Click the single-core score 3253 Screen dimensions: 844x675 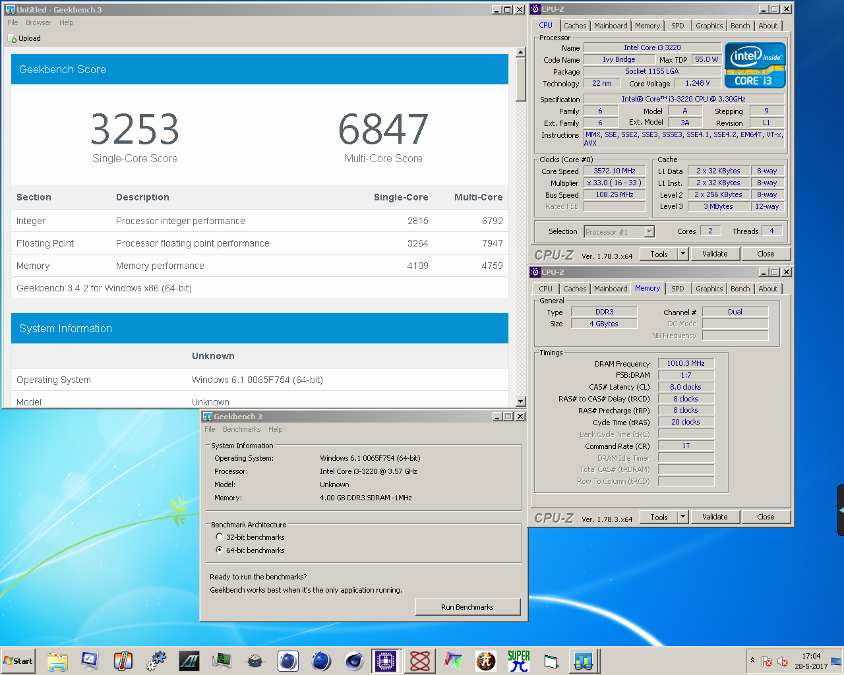pos(135,129)
